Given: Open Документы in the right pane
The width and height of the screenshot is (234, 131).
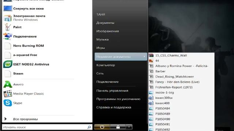Looking at the screenshot, I should click(105, 23).
